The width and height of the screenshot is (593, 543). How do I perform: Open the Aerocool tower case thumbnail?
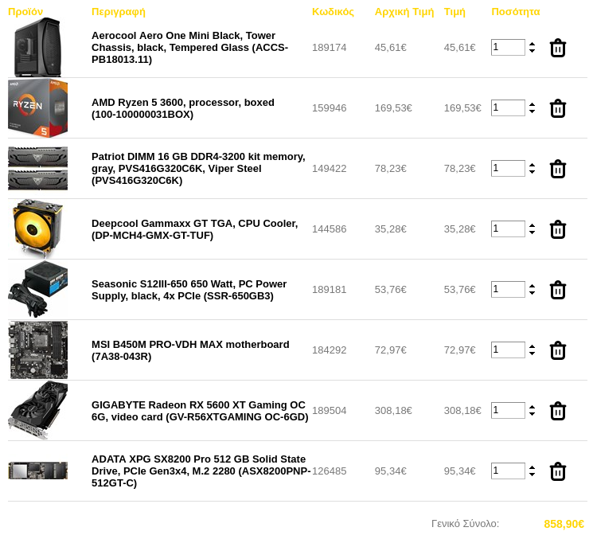(38, 47)
